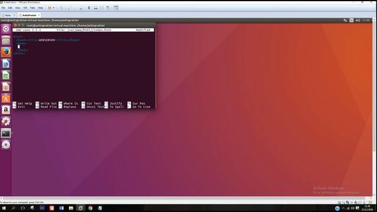The width and height of the screenshot is (377, 212).
Task: Show hidden Windows tray icons
Action: (x=343, y=208)
